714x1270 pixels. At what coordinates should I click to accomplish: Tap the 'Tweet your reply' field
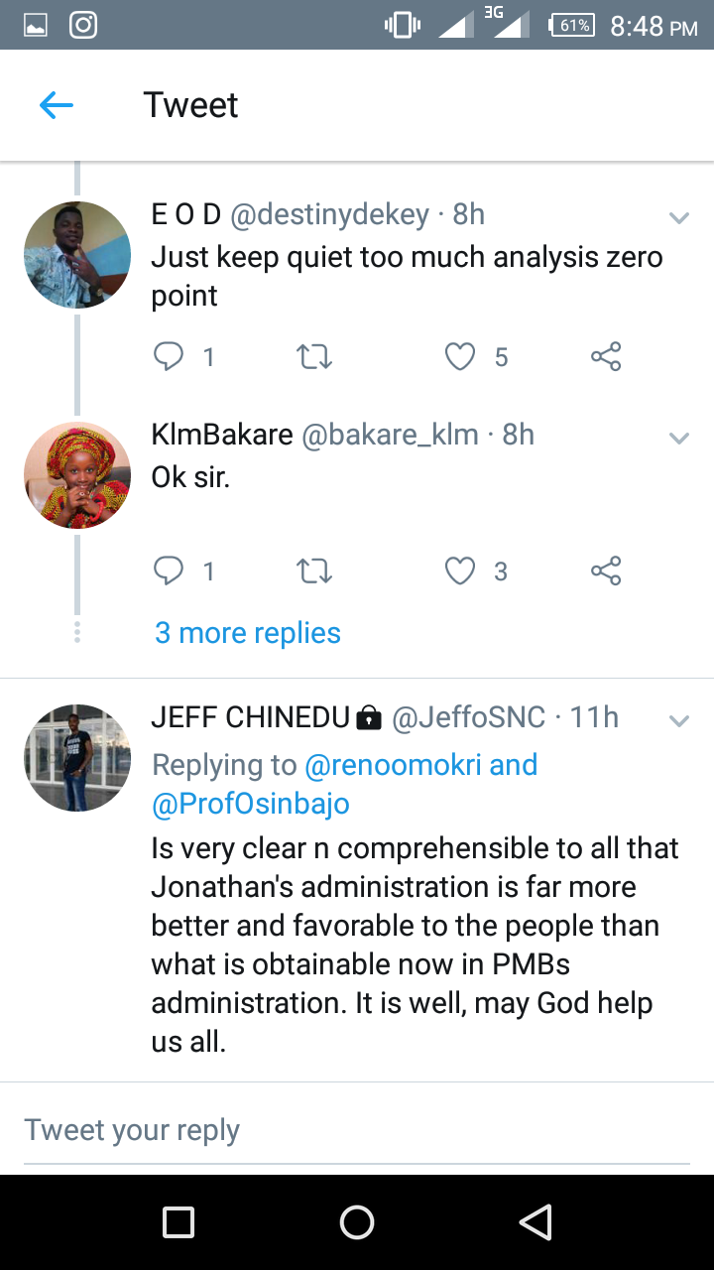click(357, 1130)
